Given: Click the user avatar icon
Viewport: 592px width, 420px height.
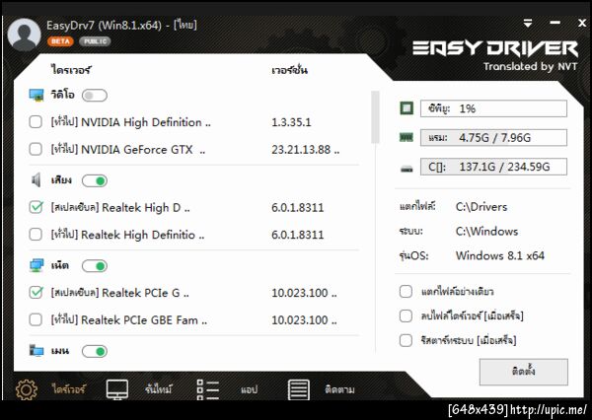Looking at the screenshot, I should (24, 35).
